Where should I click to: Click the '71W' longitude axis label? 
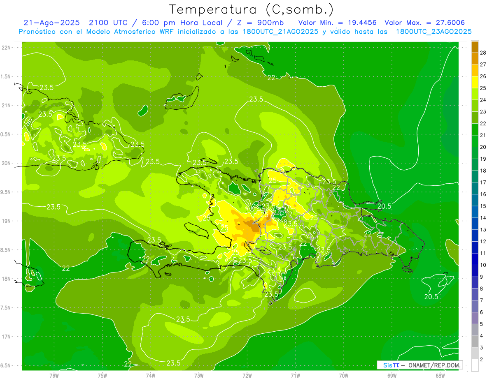[295, 376]
